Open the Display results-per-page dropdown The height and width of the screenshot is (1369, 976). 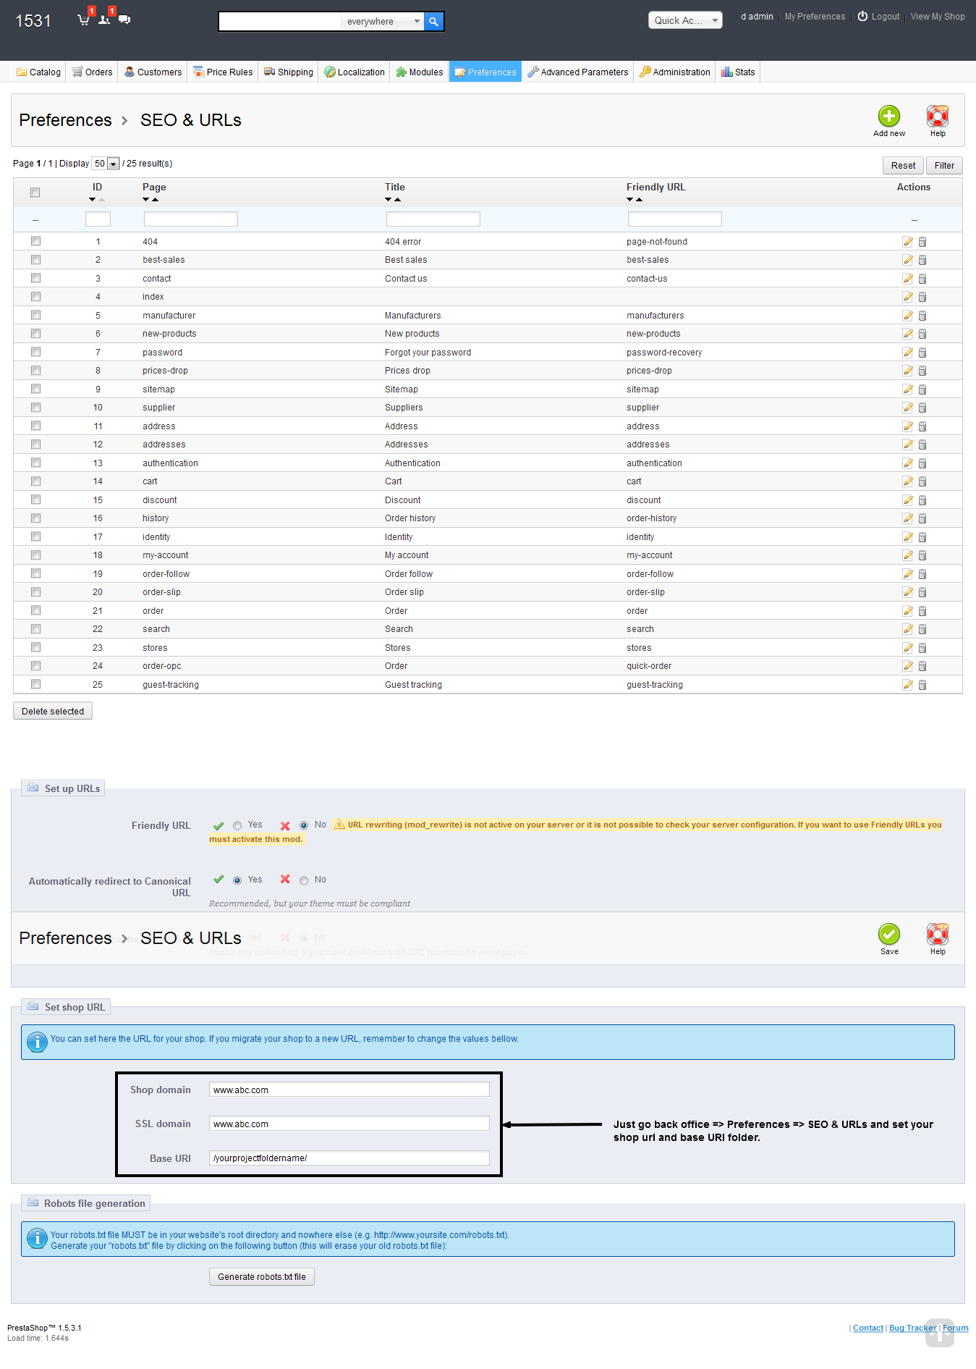106,164
